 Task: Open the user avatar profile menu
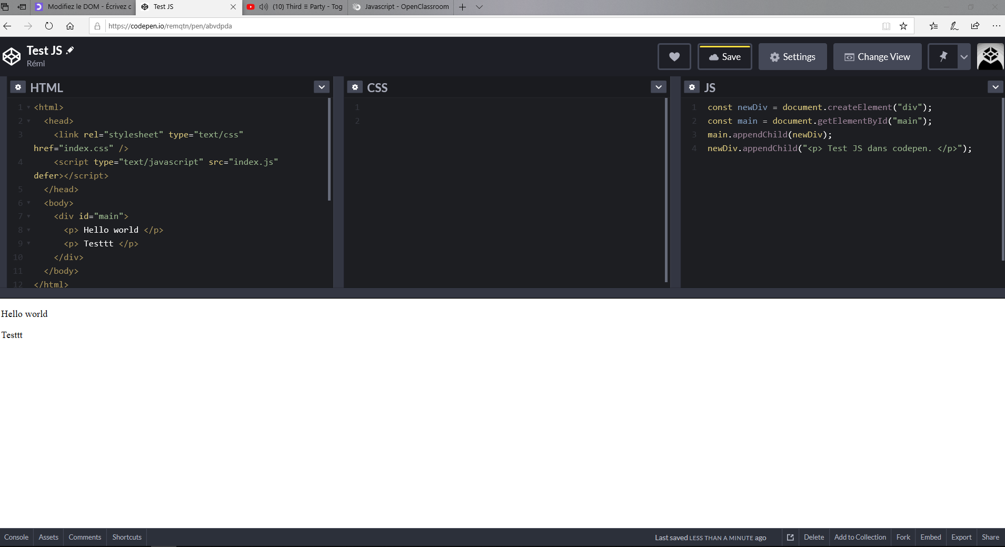(x=990, y=57)
